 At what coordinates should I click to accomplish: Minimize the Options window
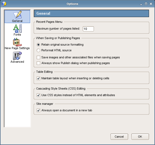[141, 4]
